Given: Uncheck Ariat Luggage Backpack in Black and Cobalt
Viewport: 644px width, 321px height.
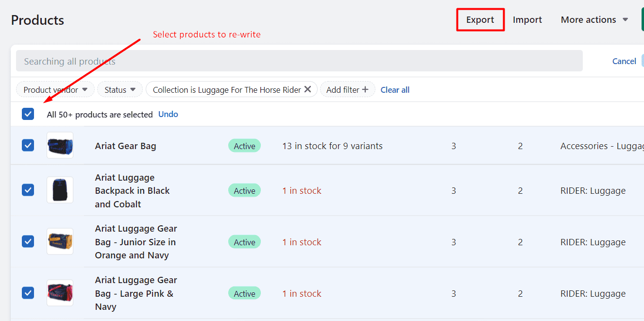Looking at the screenshot, I should 28,190.
